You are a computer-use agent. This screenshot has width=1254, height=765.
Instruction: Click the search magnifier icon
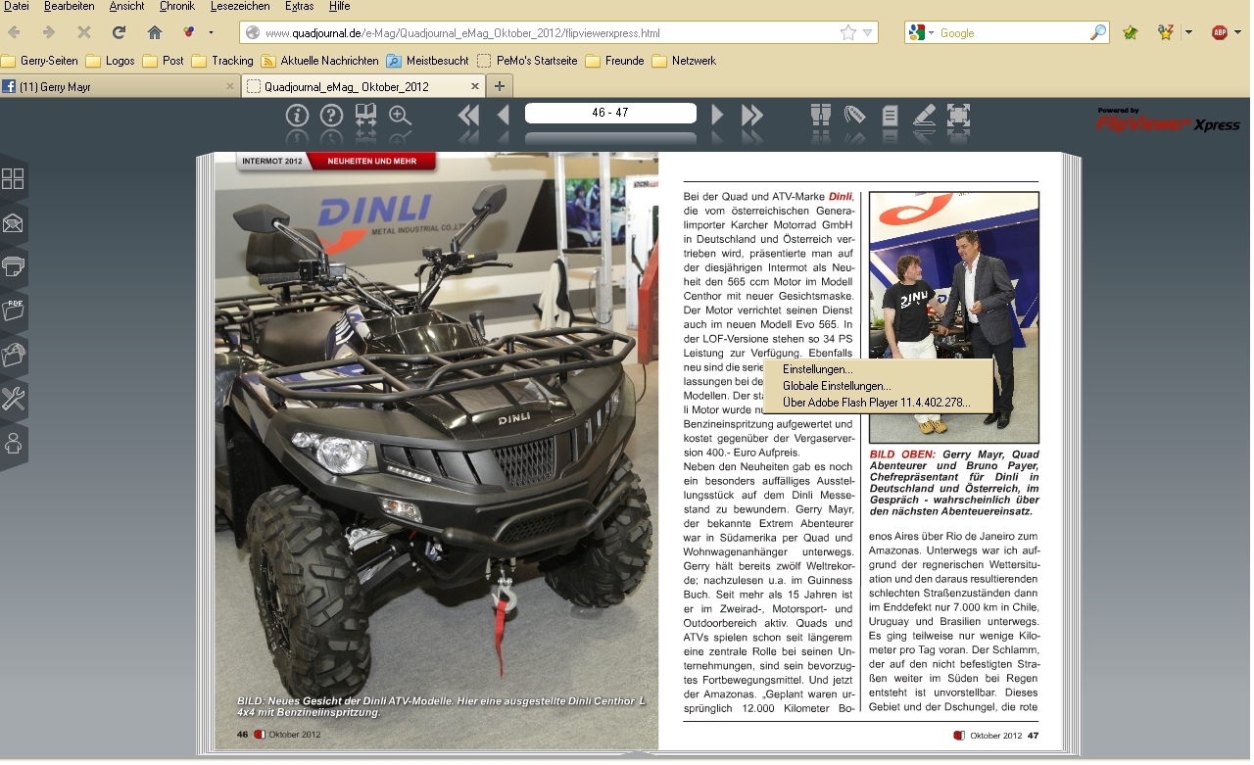pos(1098,32)
